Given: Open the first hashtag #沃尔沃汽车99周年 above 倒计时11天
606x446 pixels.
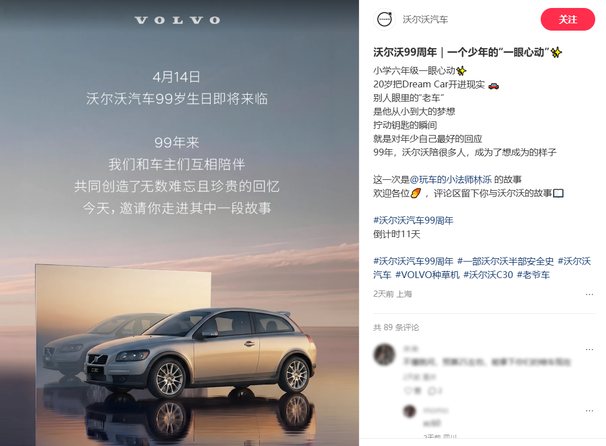Looking at the screenshot, I should [413, 221].
